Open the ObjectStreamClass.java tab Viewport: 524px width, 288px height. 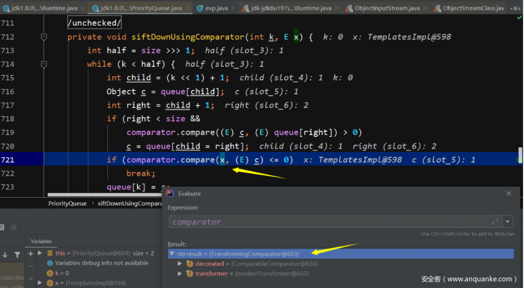tap(470, 8)
